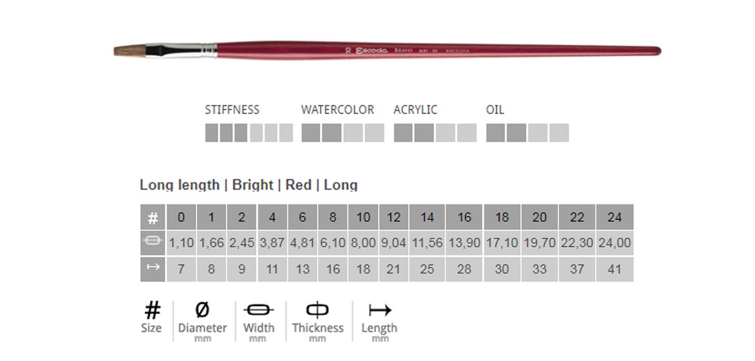Click the first STIFFNESS rating square
This screenshot has height=361, width=755.
pyautogui.click(x=212, y=133)
